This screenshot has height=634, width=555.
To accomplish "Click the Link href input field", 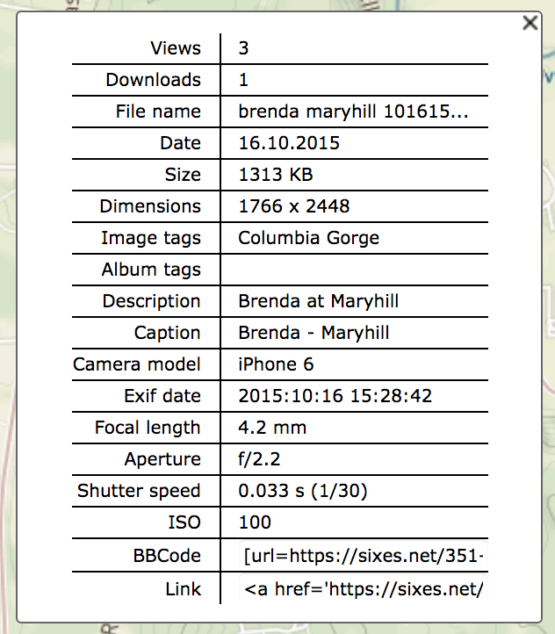I will pos(364,588).
